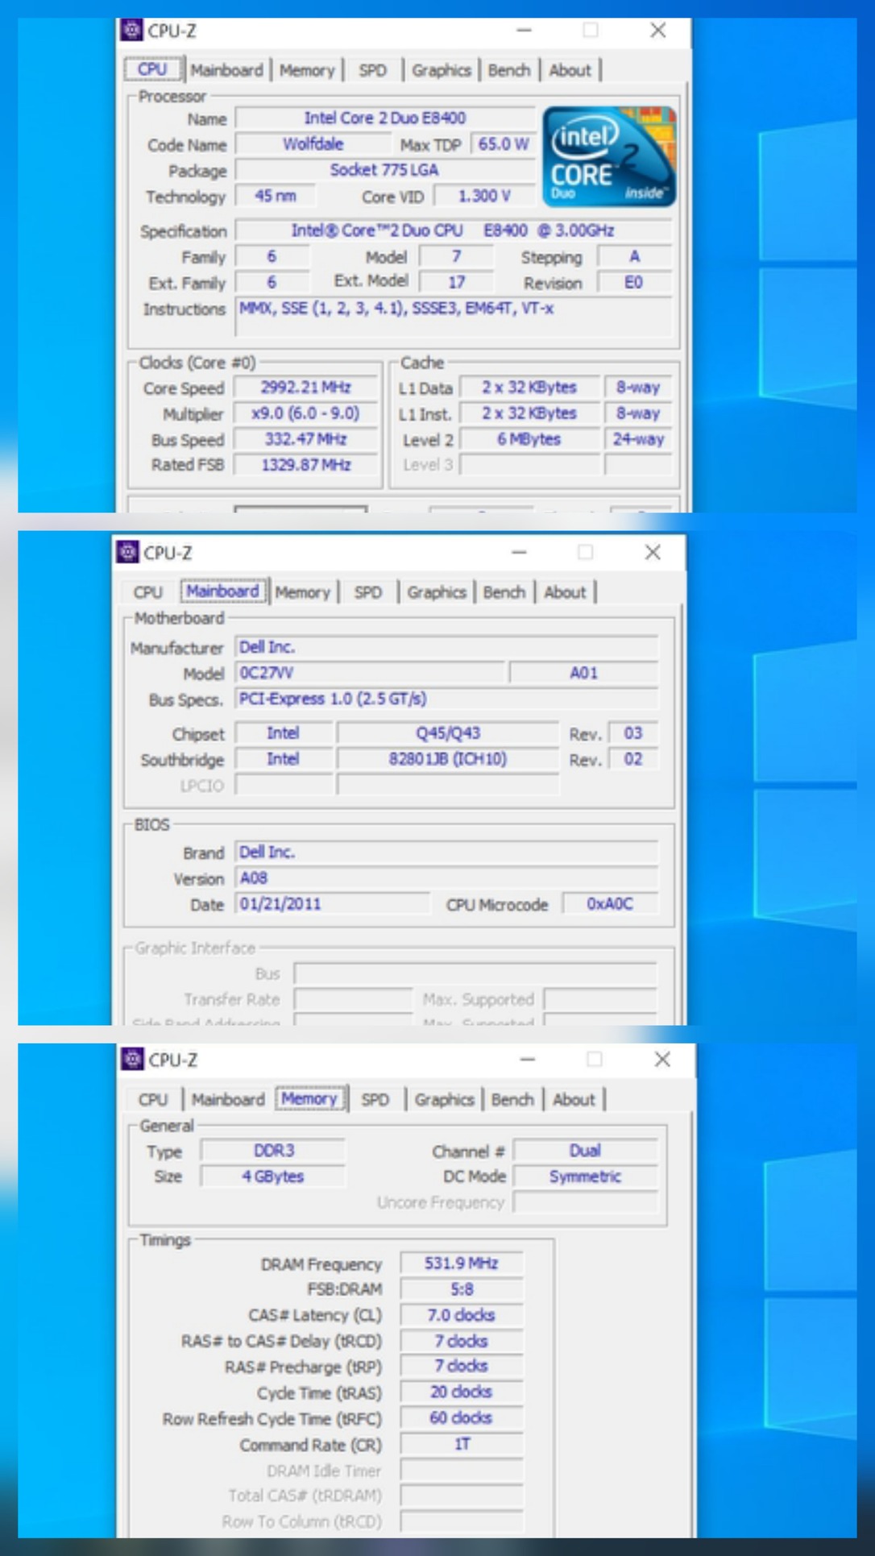Click memory Type value DDR3
Screen dimensions: 875x1556
pos(273,1151)
